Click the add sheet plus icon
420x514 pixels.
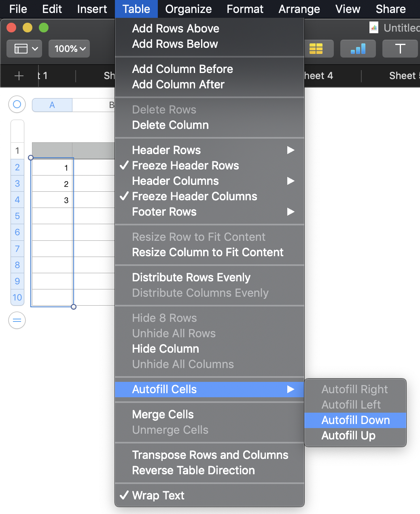pos(19,76)
